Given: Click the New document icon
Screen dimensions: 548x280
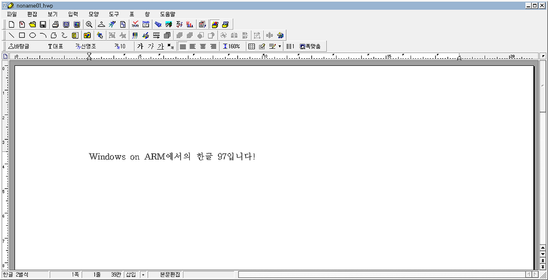Looking at the screenshot, I should pos(12,25).
